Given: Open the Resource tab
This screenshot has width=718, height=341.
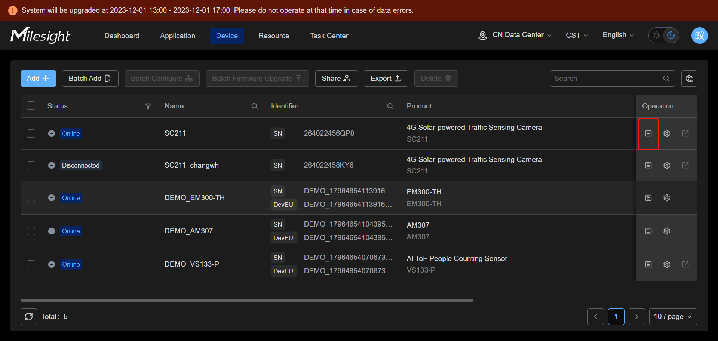Looking at the screenshot, I should tap(274, 36).
